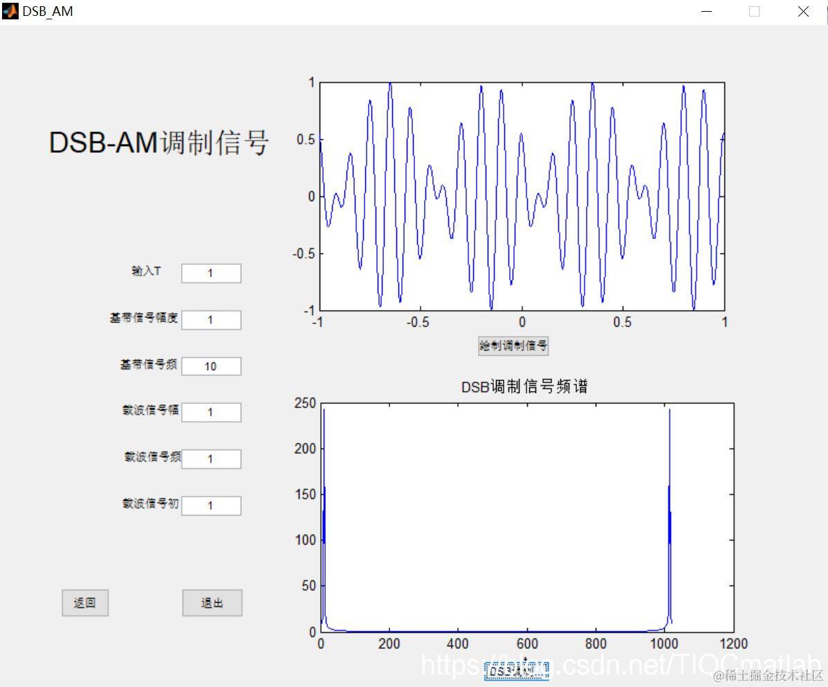Click the 退出 button
Screen dimensions: 828x687
pos(212,603)
